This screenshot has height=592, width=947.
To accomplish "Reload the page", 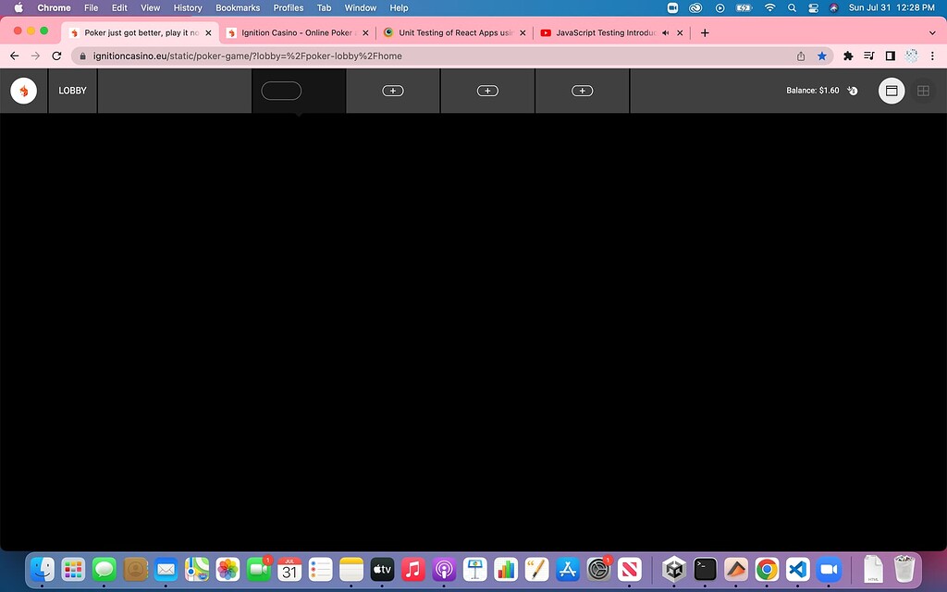I will 56,55.
